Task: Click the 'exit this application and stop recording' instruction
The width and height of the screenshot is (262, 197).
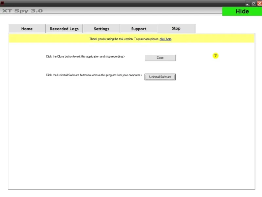Action: [x=85, y=56]
